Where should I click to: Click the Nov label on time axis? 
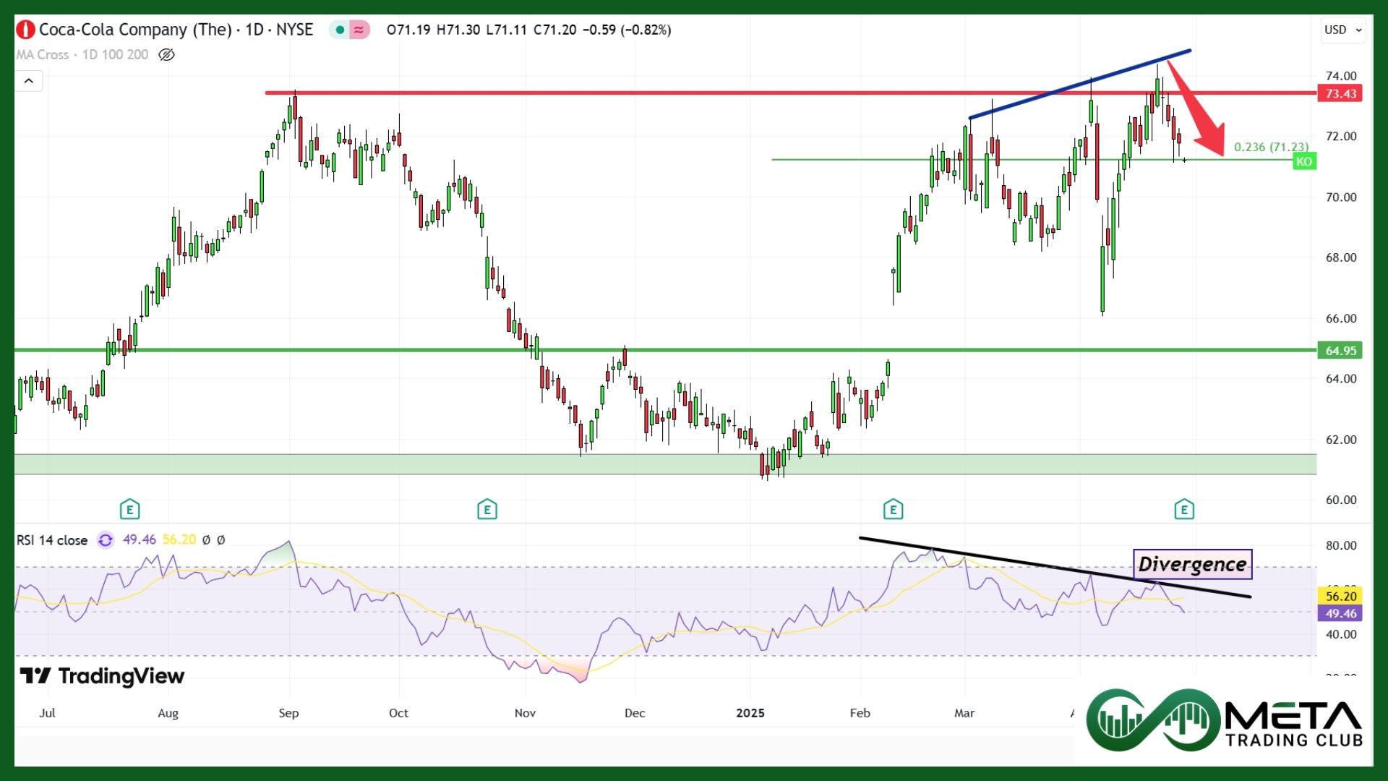point(525,713)
